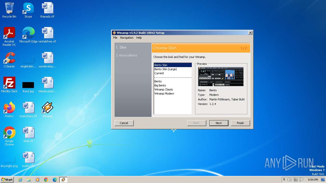Viewport: 326px width, 183px height.
Task: Open the Skype desktop shortcut
Action: tap(28, 10)
